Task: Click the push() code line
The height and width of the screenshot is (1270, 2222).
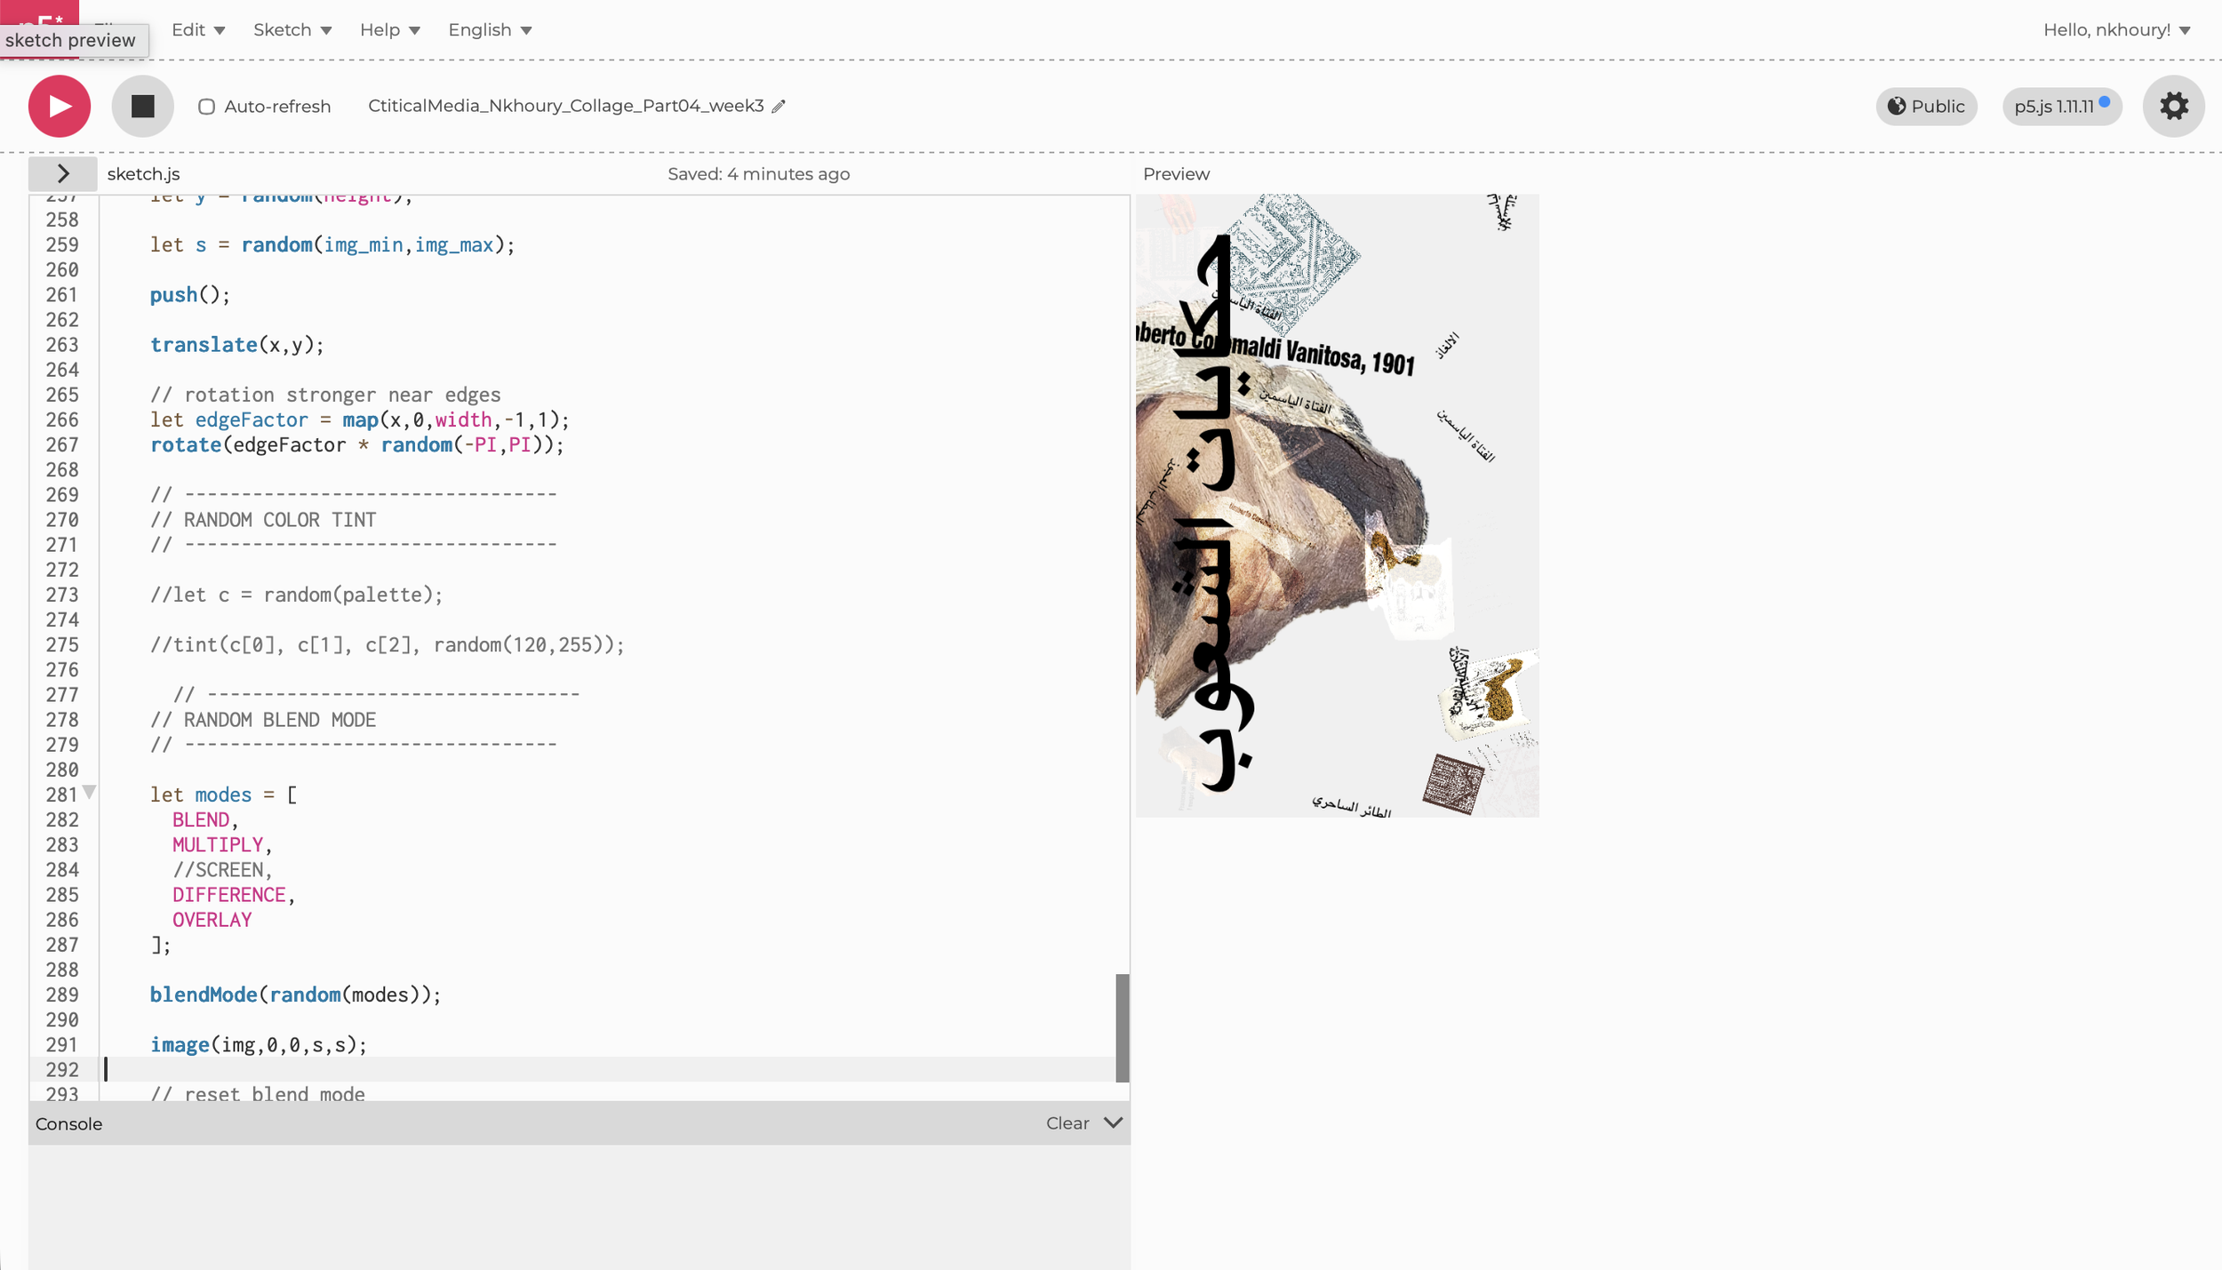Action: 189,295
